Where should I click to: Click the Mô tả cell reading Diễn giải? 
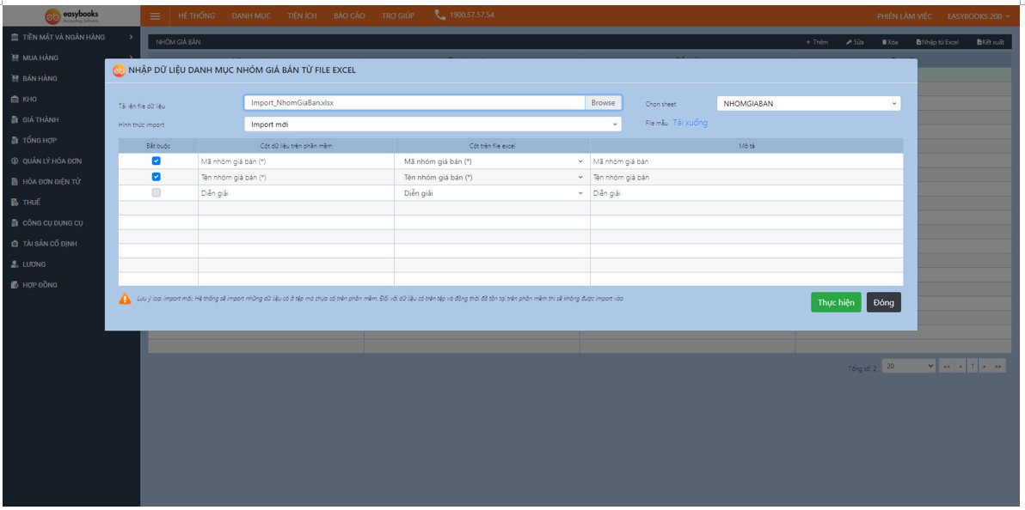pyautogui.click(x=746, y=193)
